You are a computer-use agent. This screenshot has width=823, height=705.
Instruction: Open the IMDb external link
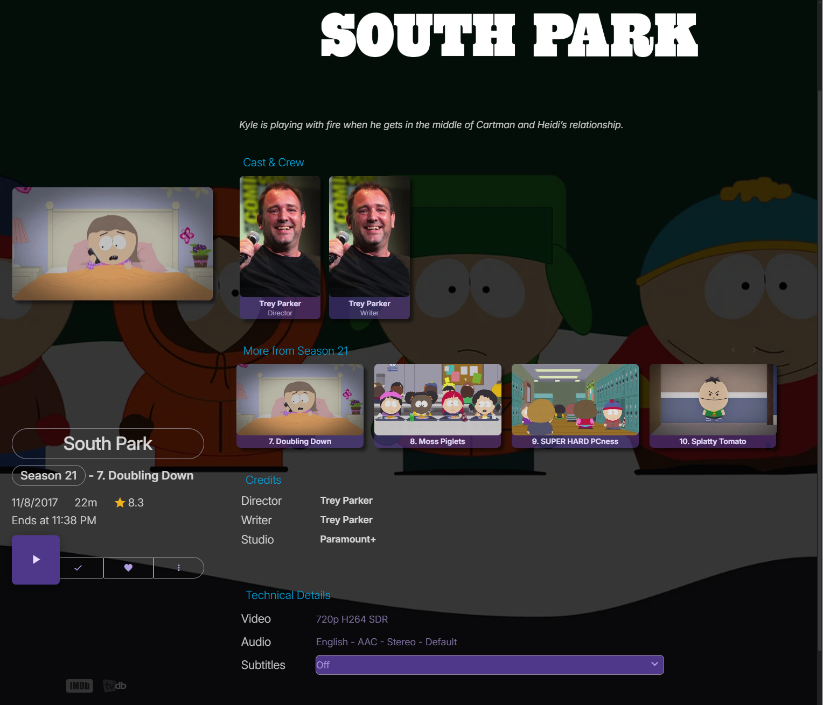(79, 686)
